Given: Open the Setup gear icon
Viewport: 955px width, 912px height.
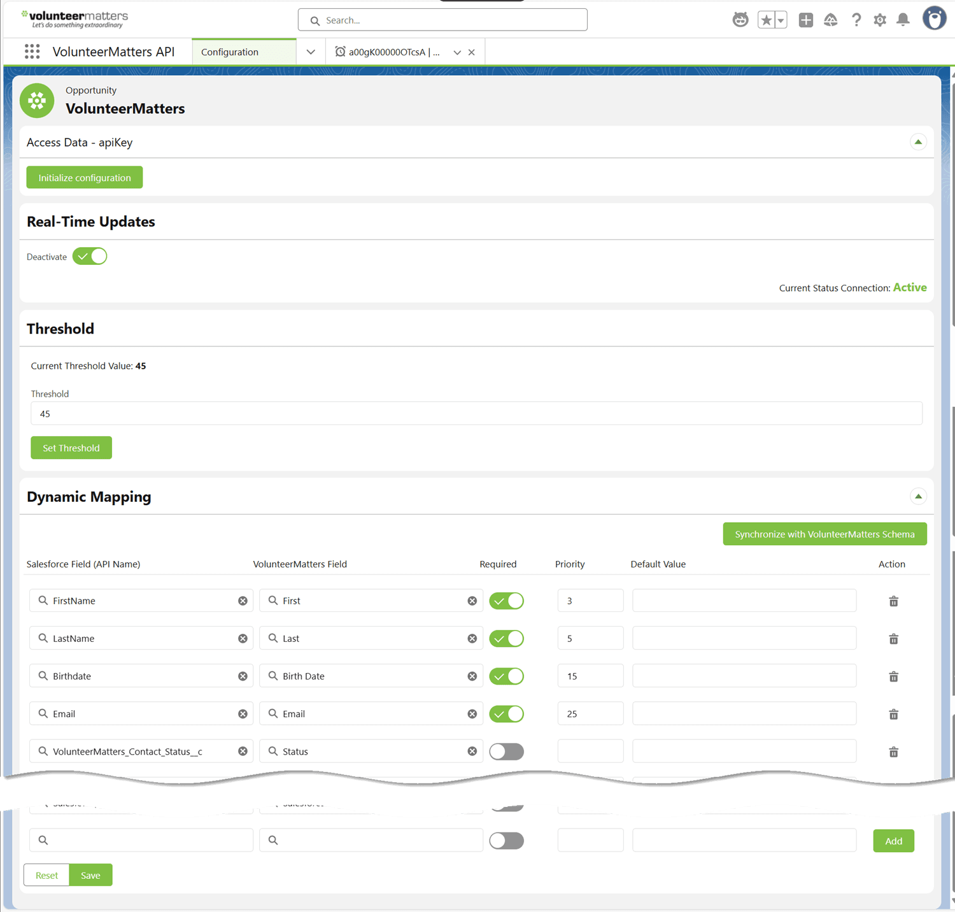Looking at the screenshot, I should point(879,20).
